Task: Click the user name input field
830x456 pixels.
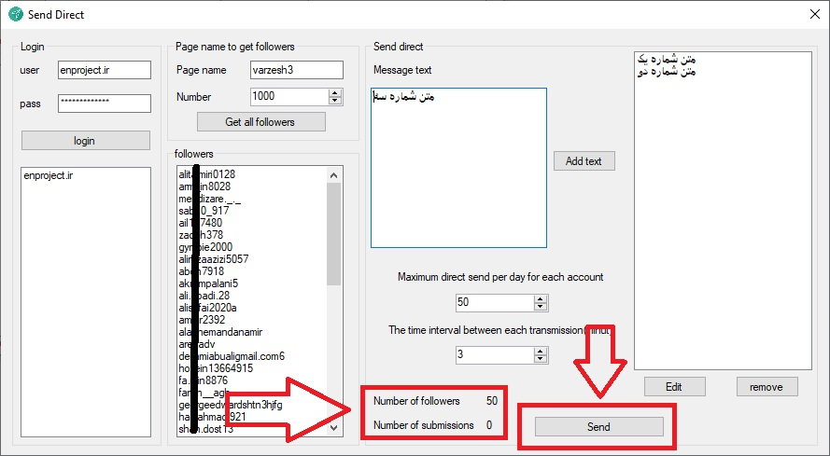Action: click(104, 71)
